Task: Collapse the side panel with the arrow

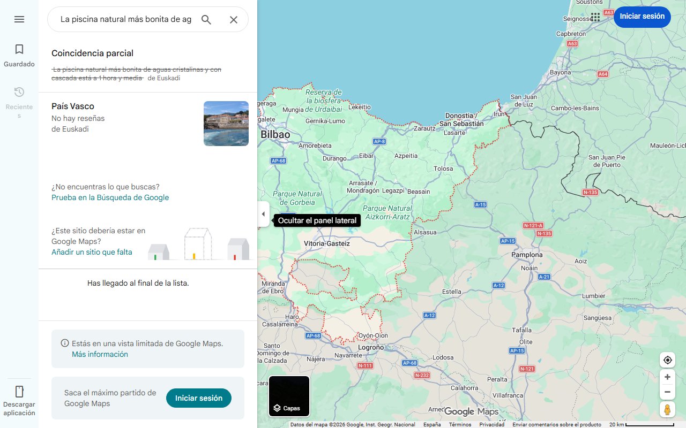Action: [263, 214]
